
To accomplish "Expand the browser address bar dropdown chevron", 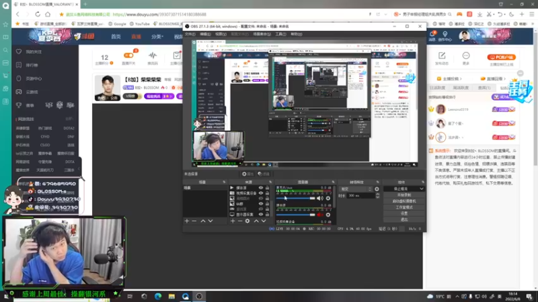I will [x=385, y=14].
